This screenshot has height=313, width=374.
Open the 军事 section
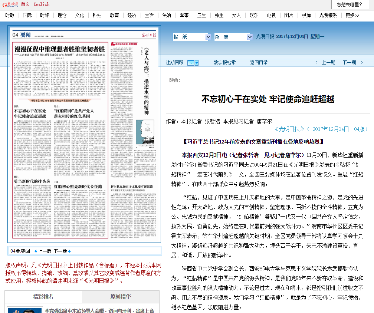184,15
